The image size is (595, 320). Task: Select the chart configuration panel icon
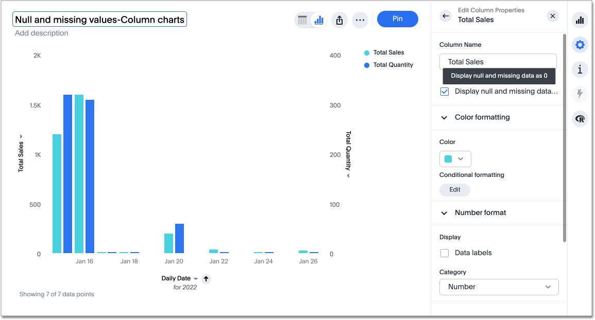580,20
